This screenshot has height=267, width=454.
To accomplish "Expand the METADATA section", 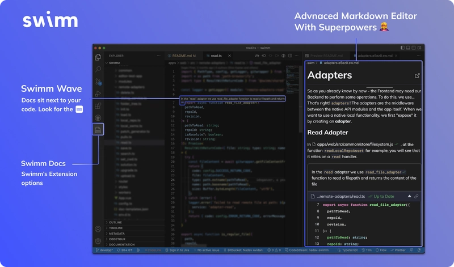I will 134,234.
